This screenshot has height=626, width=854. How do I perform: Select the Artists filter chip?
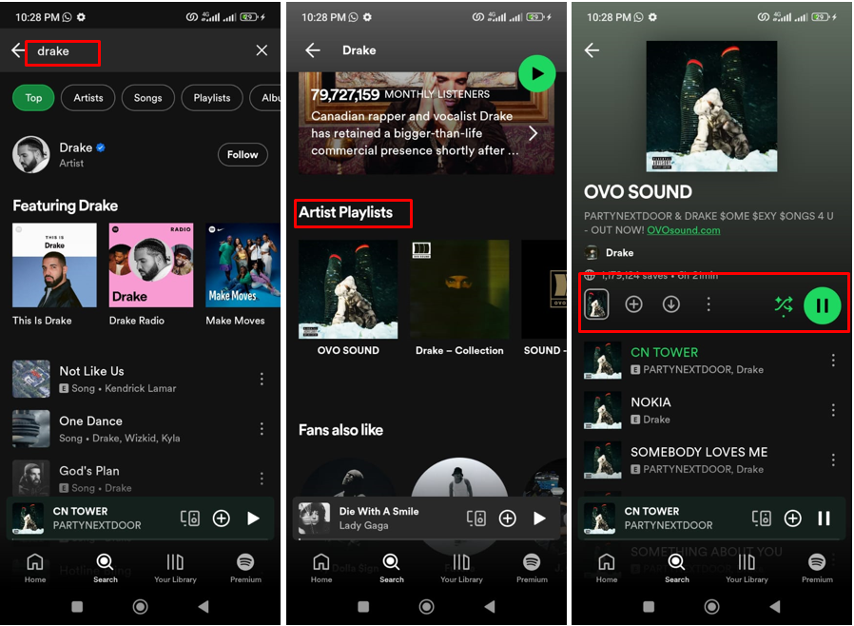pos(88,98)
